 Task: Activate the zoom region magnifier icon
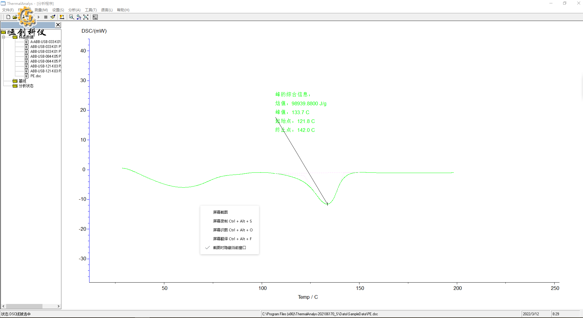click(71, 17)
